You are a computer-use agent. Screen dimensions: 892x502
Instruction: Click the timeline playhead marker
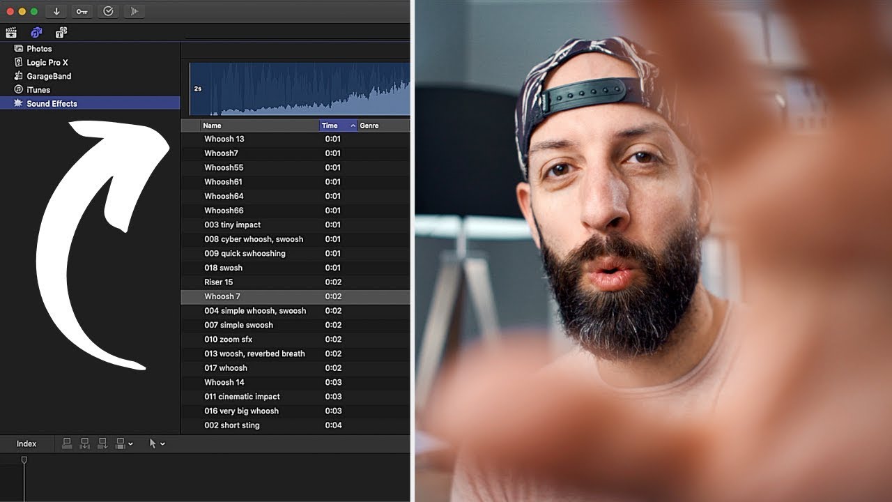pyautogui.click(x=24, y=460)
